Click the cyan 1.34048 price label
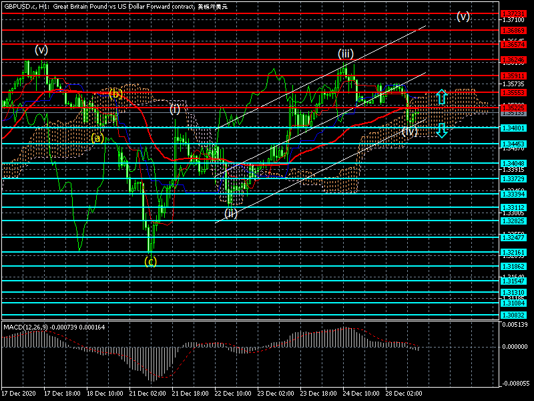The height and width of the screenshot is (401, 534). (513, 163)
